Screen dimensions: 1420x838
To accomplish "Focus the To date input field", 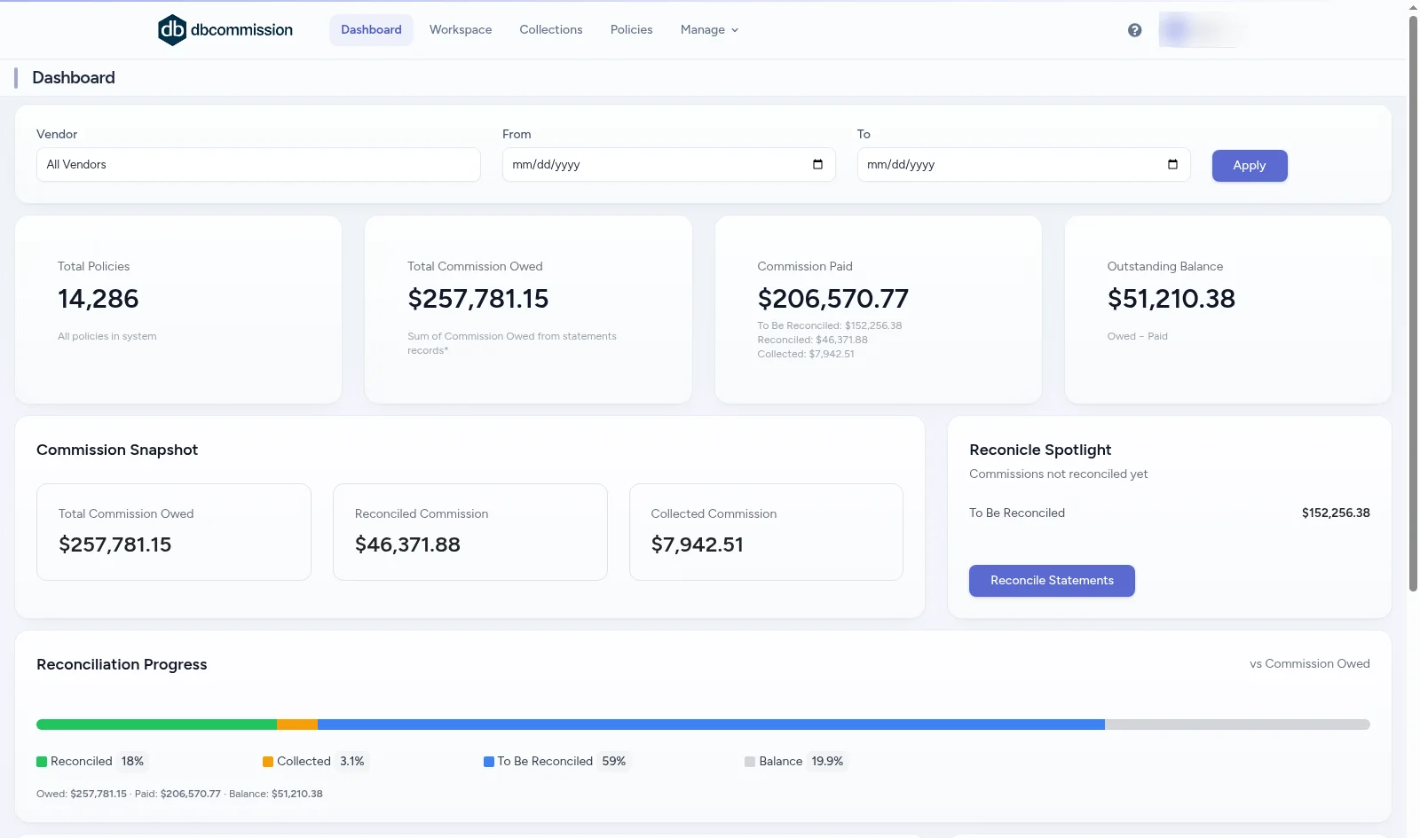I will coord(1023,165).
